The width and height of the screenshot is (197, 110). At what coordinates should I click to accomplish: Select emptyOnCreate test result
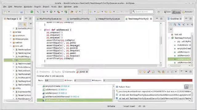click(57, 86)
